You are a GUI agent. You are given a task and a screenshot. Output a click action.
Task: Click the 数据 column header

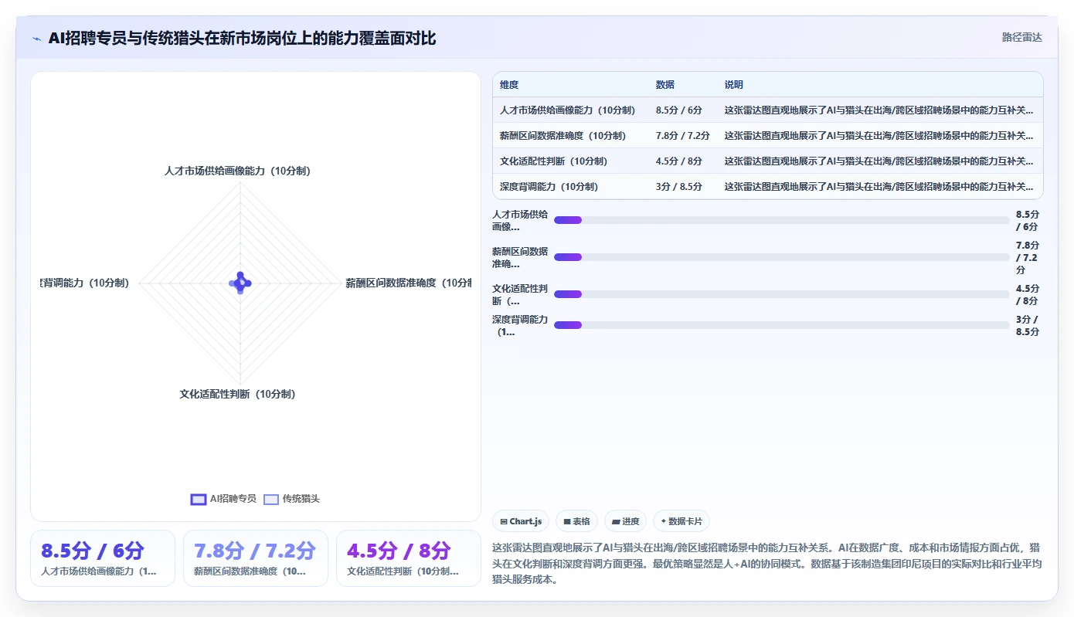[x=665, y=84]
